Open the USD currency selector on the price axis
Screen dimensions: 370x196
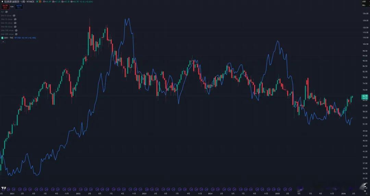(364, 2)
